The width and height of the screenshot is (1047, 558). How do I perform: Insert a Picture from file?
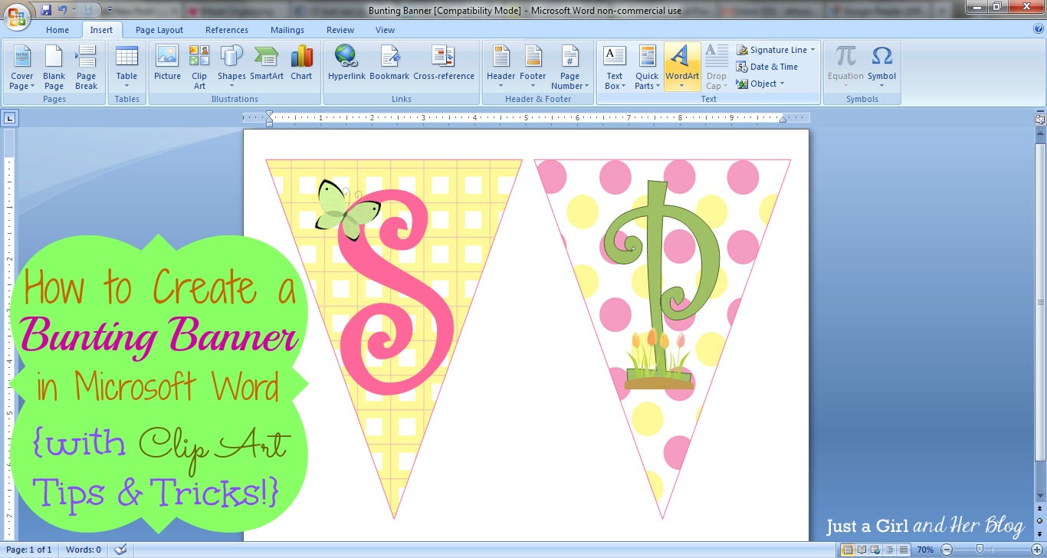tap(167, 63)
